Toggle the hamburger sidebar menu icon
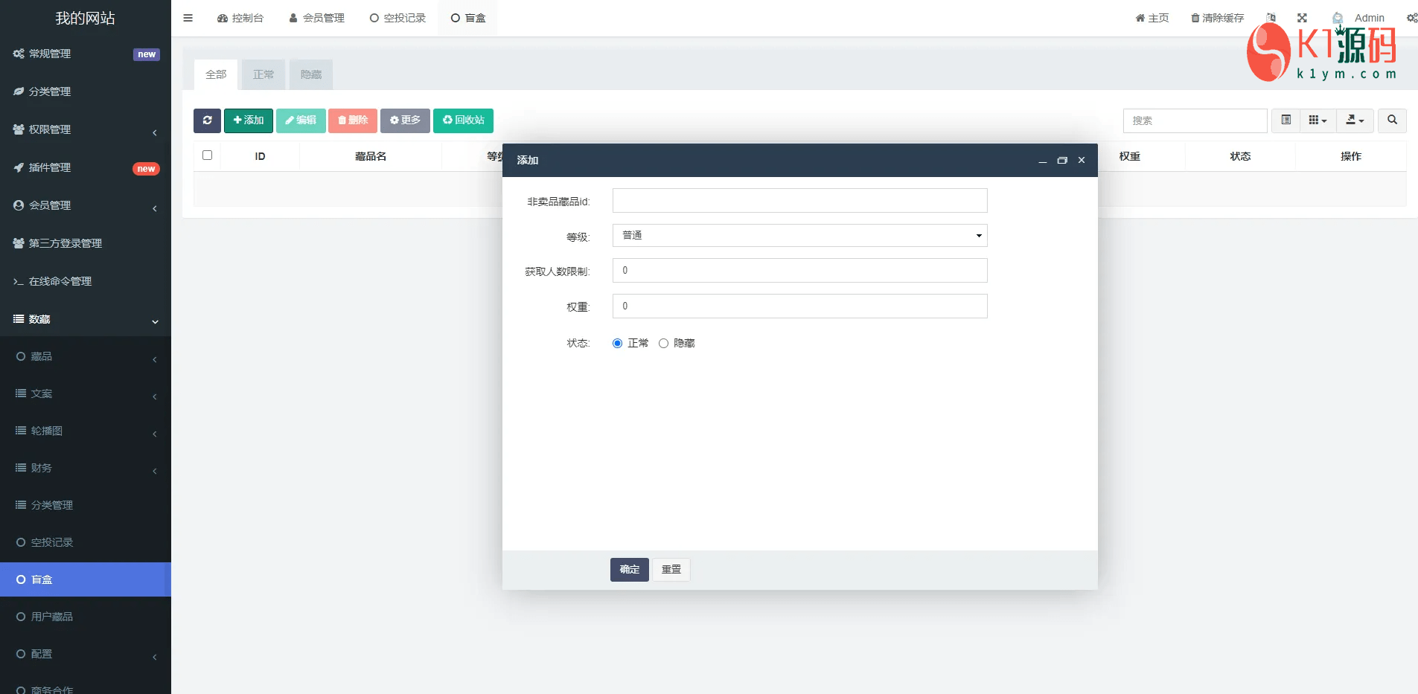Screen dimensions: 1418x694 pyautogui.click(x=188, y=18)
